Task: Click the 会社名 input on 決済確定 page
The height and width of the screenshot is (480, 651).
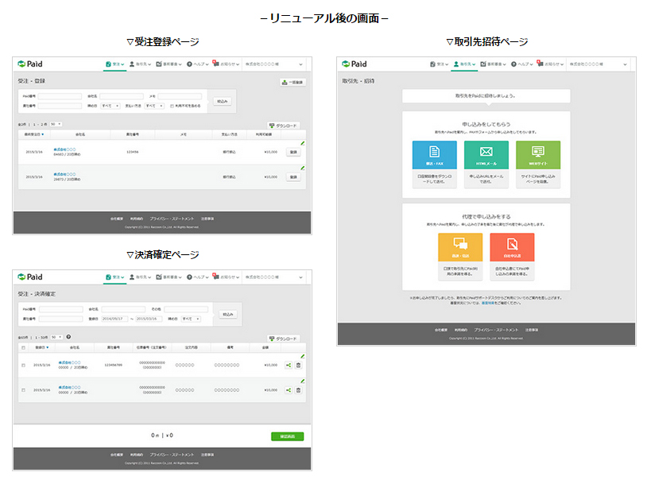Action: point(123,309)
